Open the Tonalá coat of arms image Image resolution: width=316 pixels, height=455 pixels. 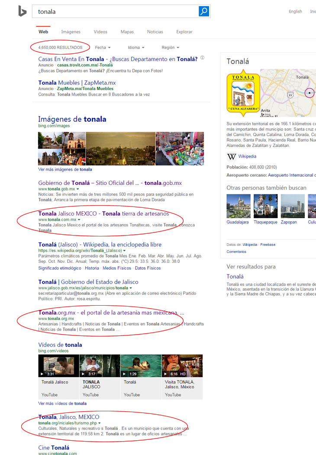(243, 93)
